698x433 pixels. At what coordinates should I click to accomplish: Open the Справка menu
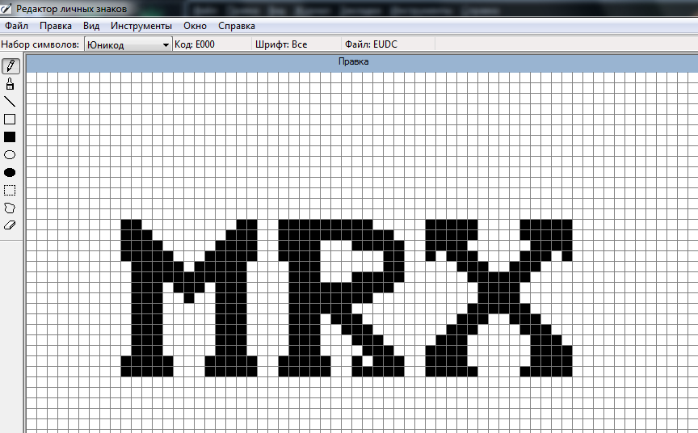(x=237, y=26)
